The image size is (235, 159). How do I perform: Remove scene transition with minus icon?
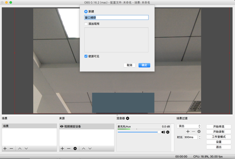tap(194, 132)
